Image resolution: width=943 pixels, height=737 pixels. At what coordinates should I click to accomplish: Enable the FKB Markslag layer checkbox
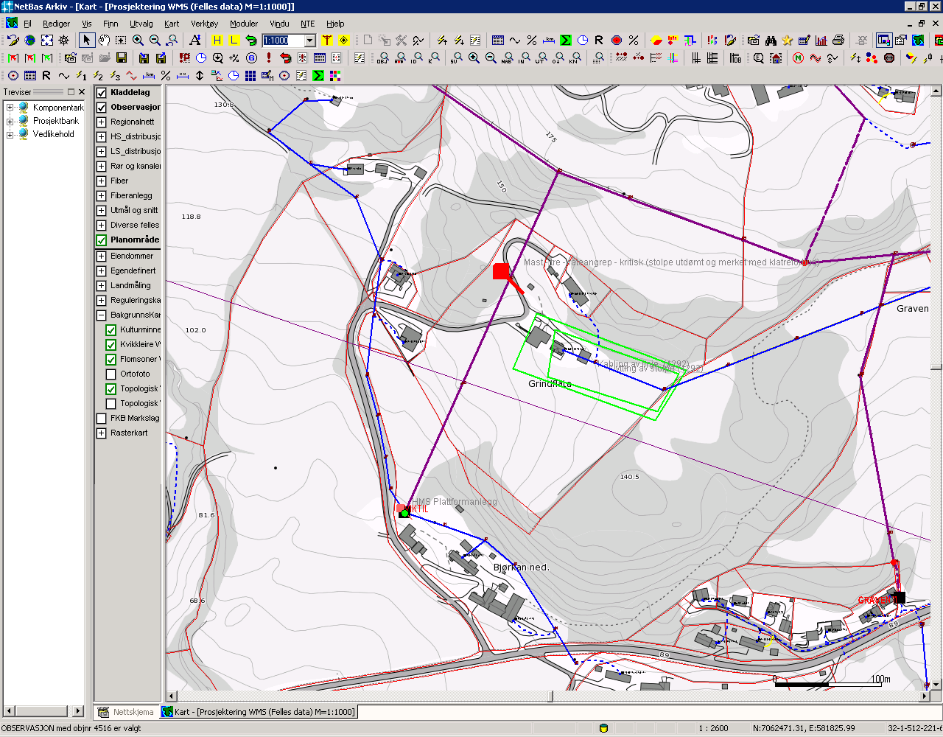(102, 419)
